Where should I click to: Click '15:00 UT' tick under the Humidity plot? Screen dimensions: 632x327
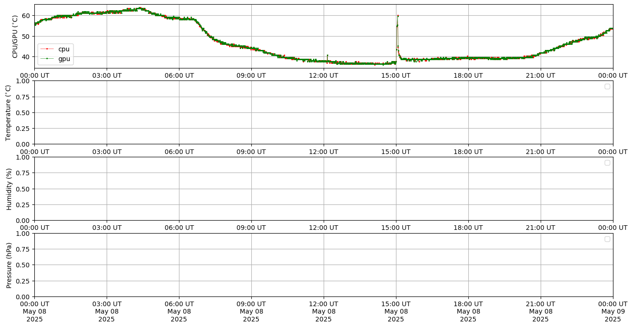coord(396,228)
